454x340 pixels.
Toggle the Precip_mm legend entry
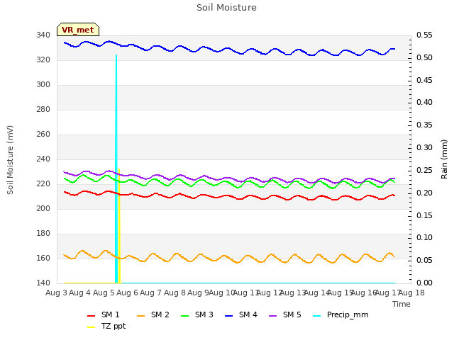340,314
